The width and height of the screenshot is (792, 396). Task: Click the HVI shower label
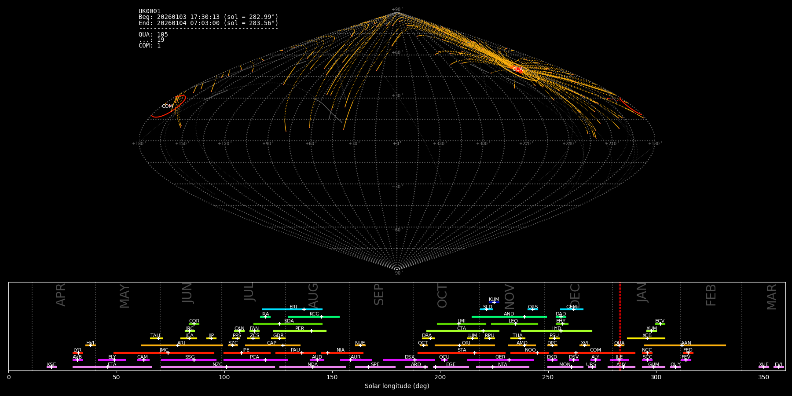click(x=90, y=343)
